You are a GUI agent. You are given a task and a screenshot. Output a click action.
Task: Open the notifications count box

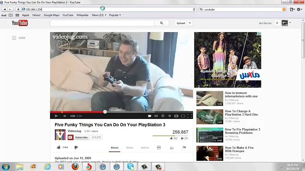click(277, 23)
